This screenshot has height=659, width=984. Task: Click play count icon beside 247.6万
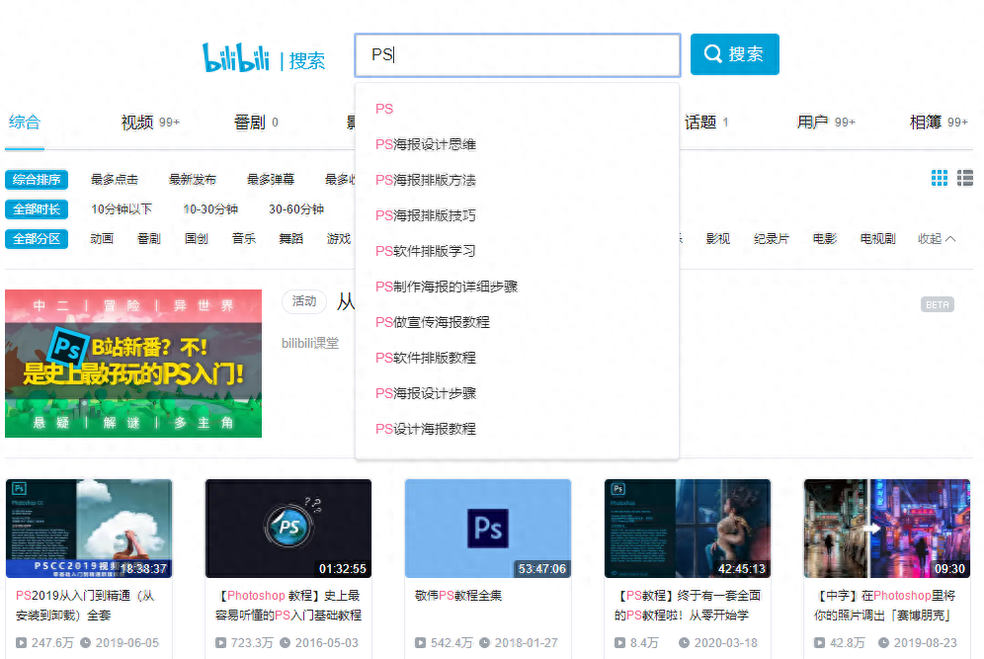22,642
